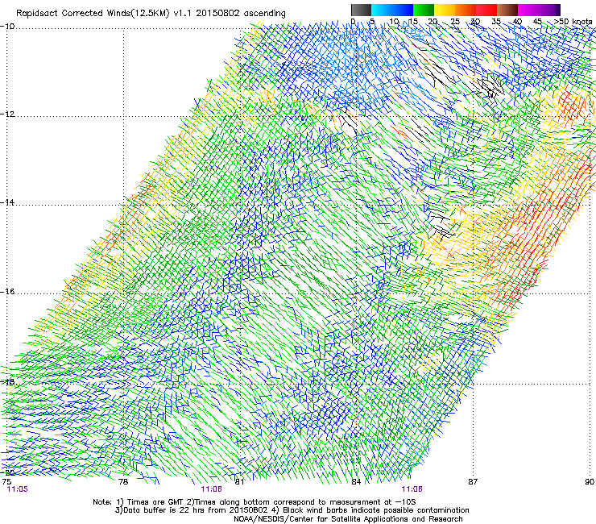Click the chart title 'Rapidscat Corrected Winds(12.5KM)'
Viewport: 596px width, 524px height.
[93, 14]
